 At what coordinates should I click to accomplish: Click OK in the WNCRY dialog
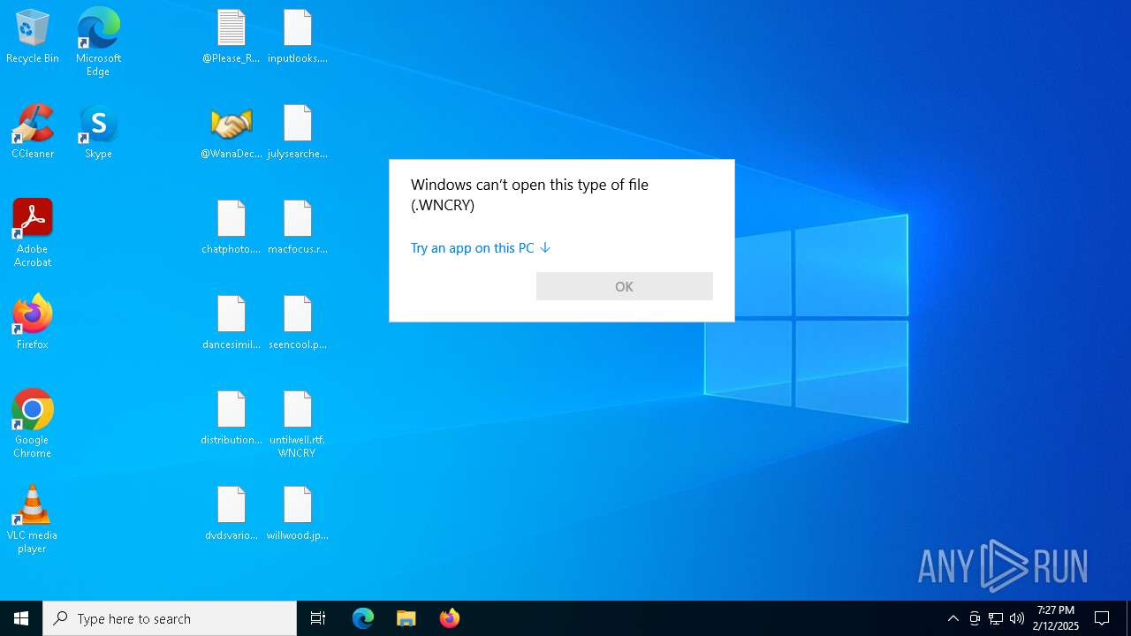(625, 286)
